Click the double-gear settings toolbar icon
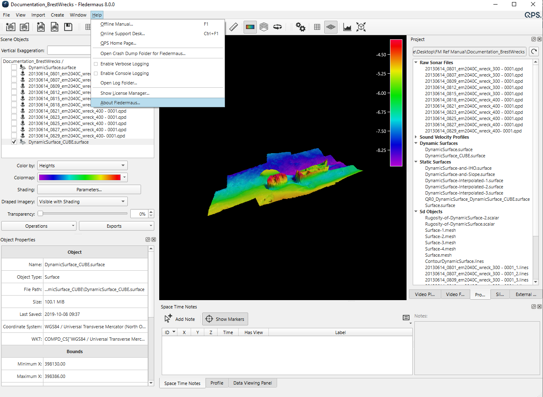 [x=301, y=27]
